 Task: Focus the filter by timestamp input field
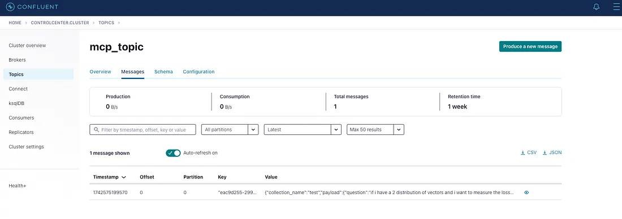143,129
